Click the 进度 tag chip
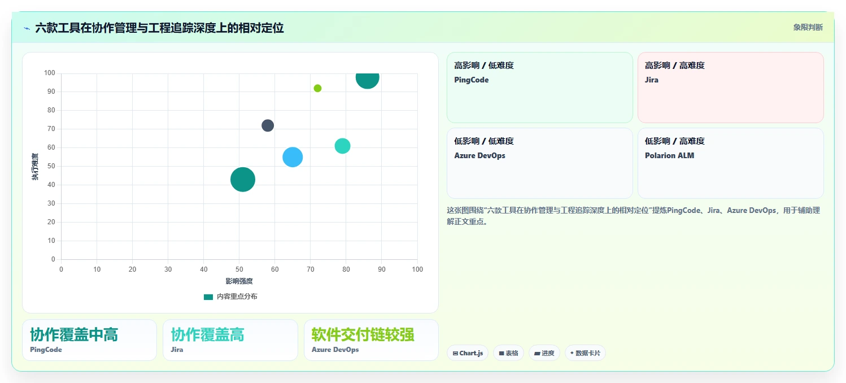This screenshot has height=383, width=846. click(x=544, y=353)
